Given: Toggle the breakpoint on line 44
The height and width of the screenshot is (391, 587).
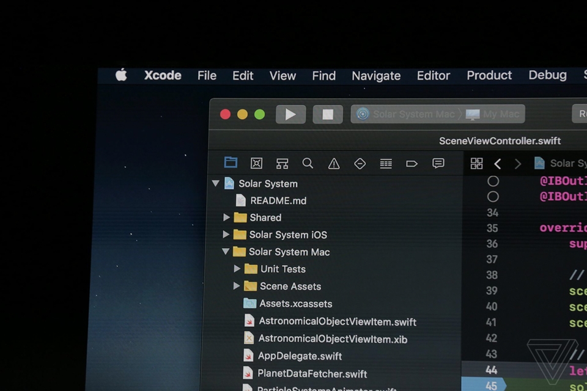Looking at the screenshot, I should tap(491, 370).
